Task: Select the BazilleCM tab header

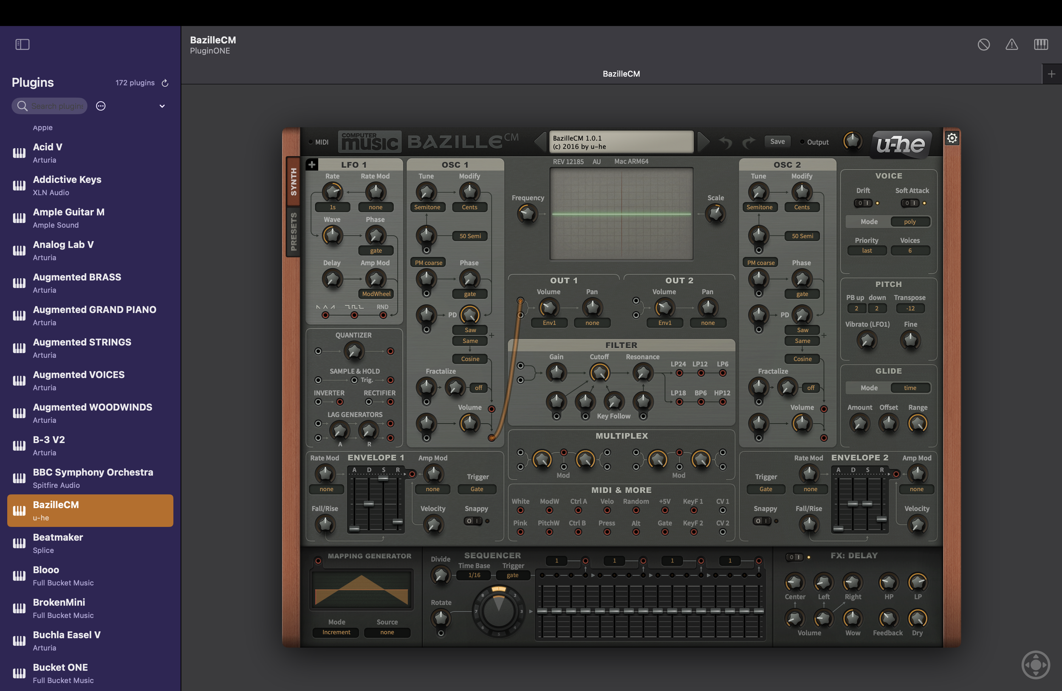Action: 621,74
